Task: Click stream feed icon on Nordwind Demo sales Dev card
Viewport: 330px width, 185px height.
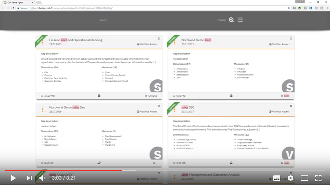Action: (154, 163)
